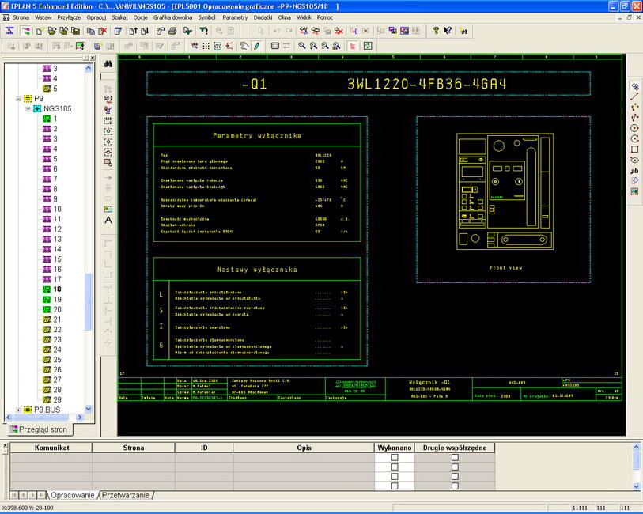Click page tree horizontal scroll right arrow
Image resolution: width=643 pixels, height=514 pixels.
pos(80,418)
